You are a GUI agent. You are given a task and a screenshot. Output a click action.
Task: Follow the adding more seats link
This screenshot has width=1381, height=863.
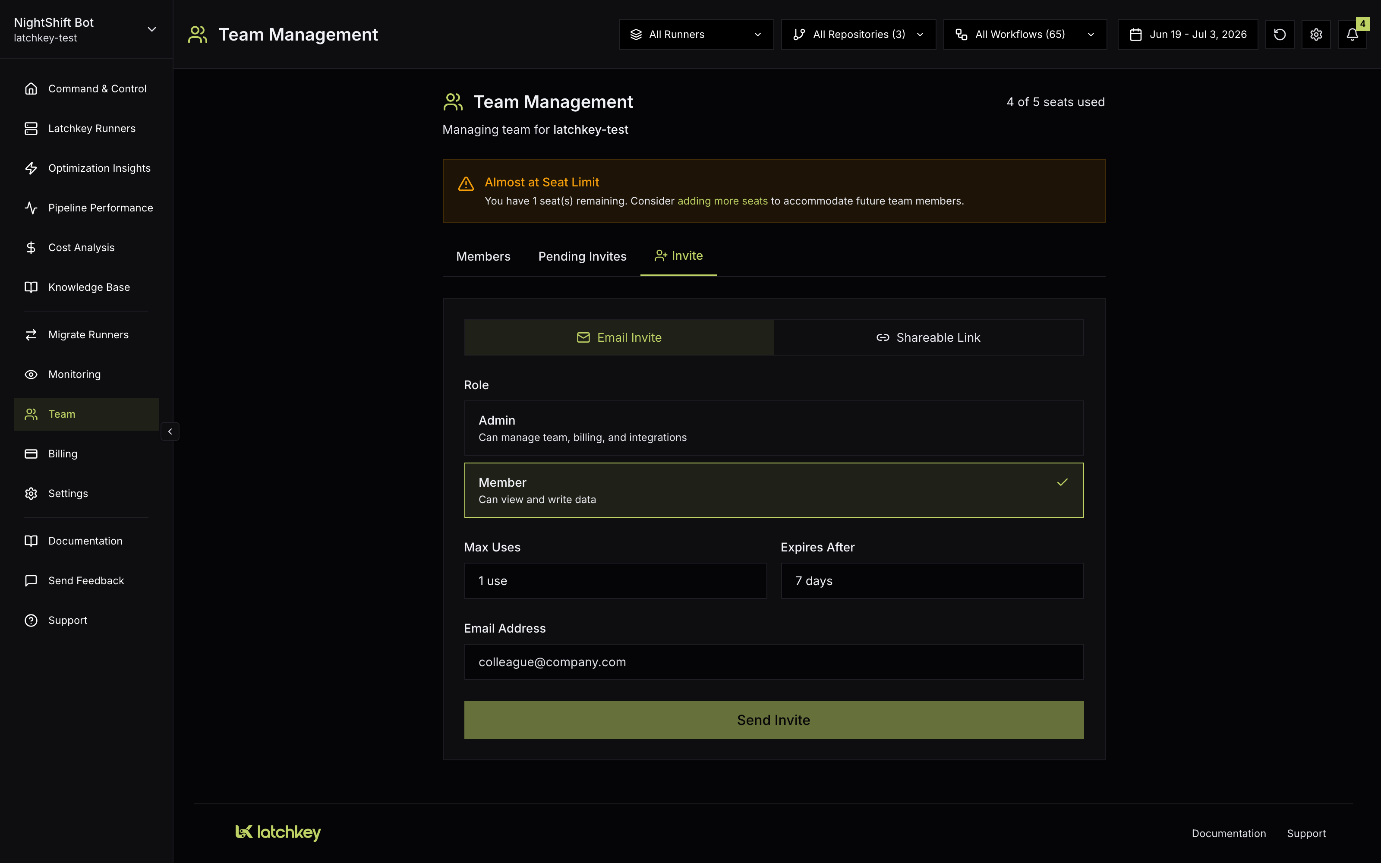[x=722, y=201]
